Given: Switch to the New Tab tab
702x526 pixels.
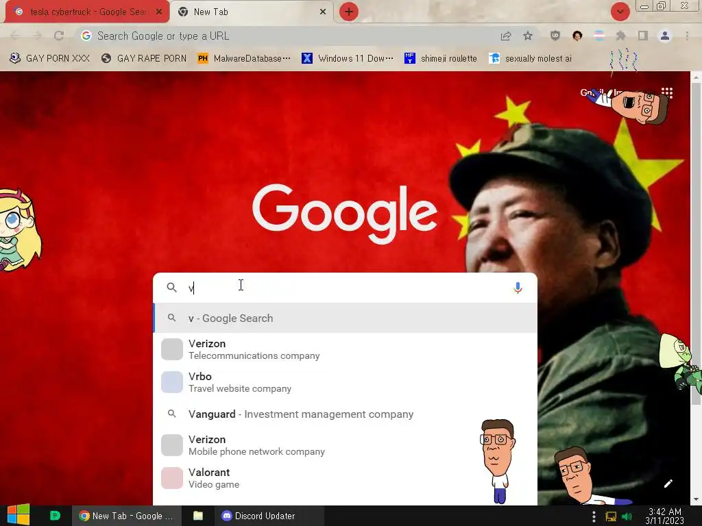Looking at the screenshot, I should coord(252,12).
